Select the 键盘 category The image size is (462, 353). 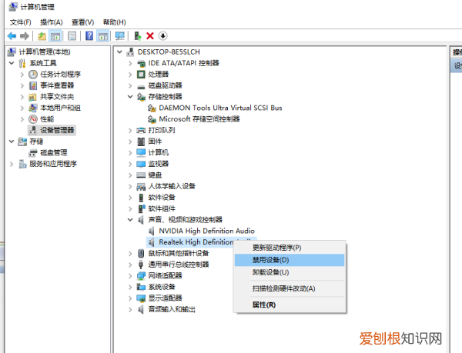pyautogui.click(x=155, y=175)
